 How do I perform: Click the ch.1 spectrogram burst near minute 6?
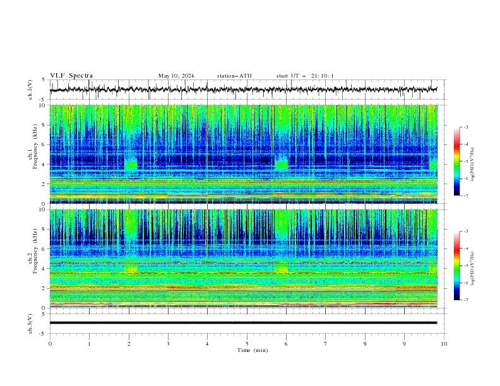coord(281,163)
